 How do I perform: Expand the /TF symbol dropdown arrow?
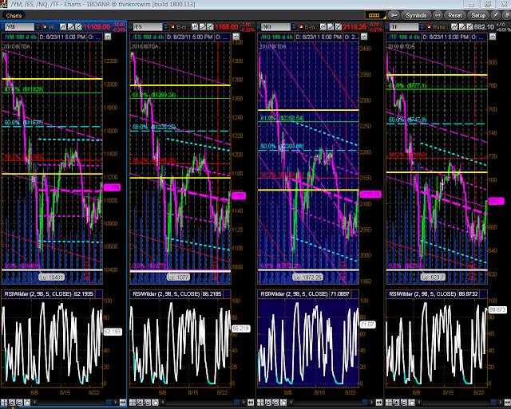(x=422, y=26)
